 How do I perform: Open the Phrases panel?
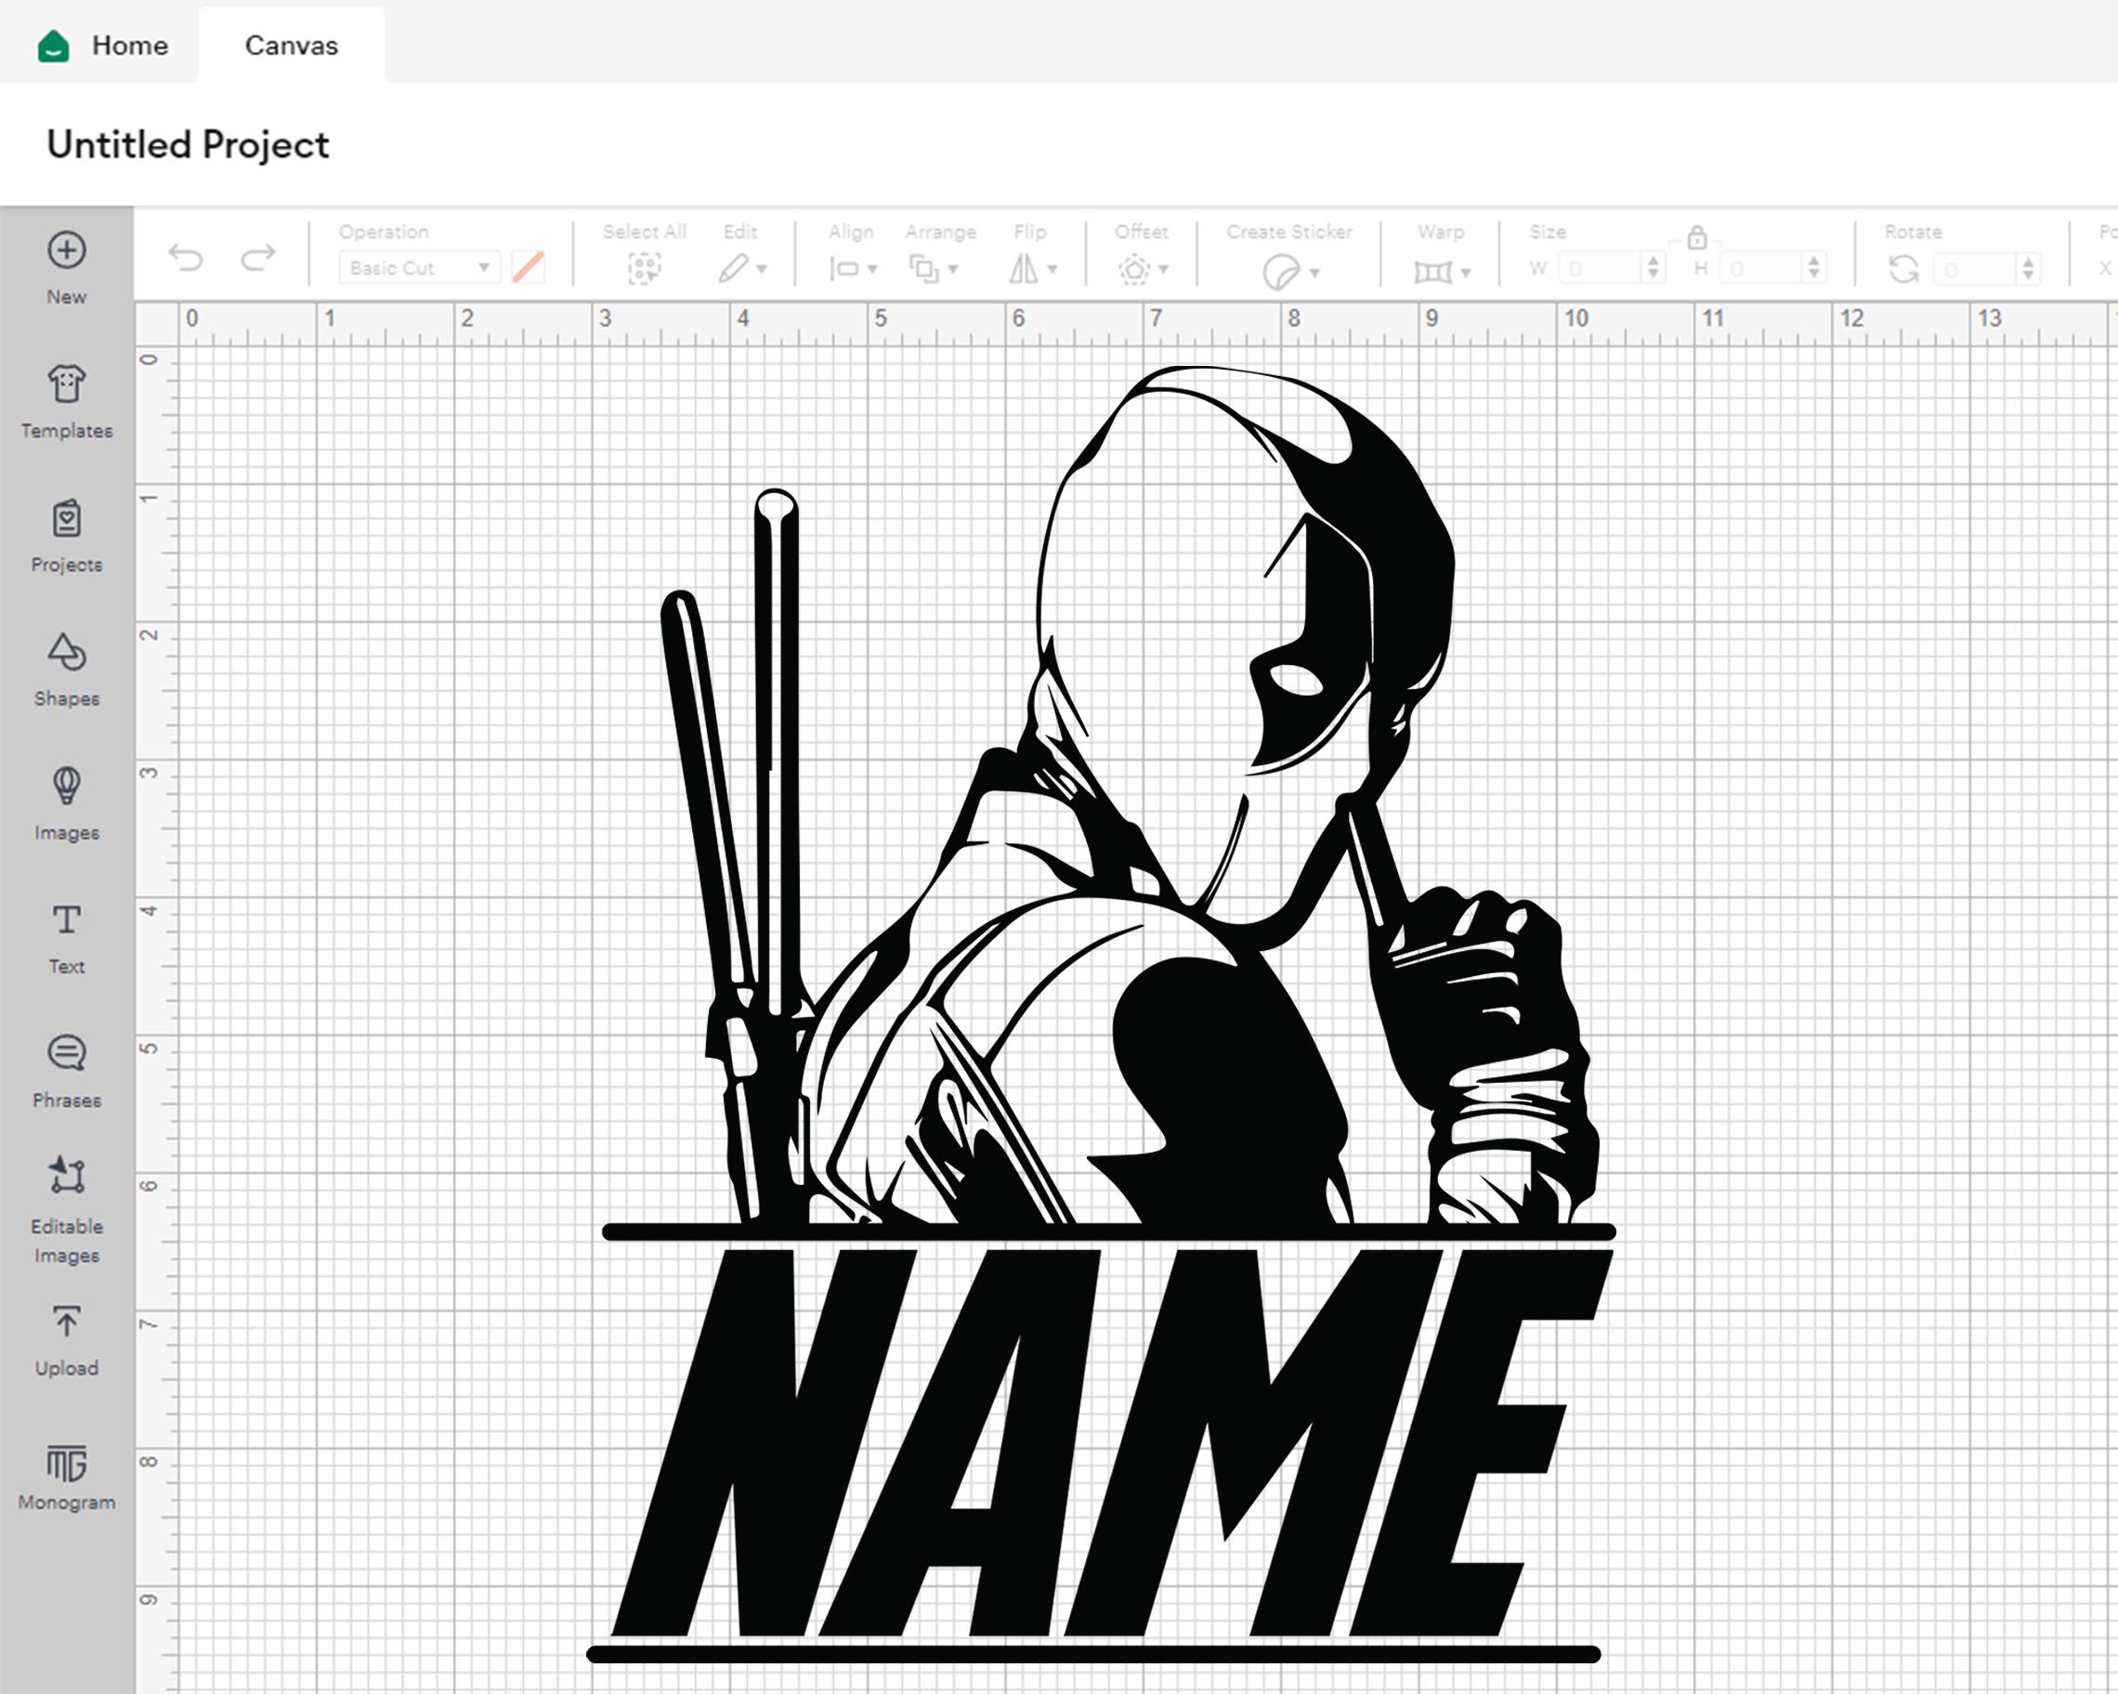coord(66,1072)
